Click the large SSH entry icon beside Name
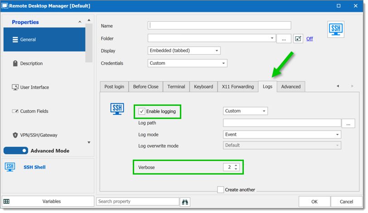This screenshot has width=368, height=213. coord(336,29)
